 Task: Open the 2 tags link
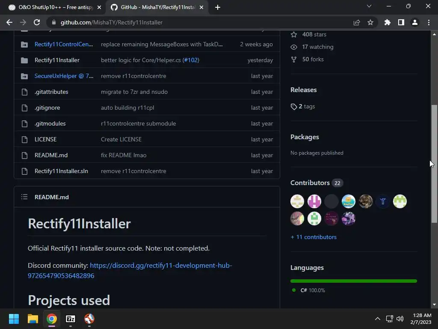pyautogui.click(x=303, y=107)
